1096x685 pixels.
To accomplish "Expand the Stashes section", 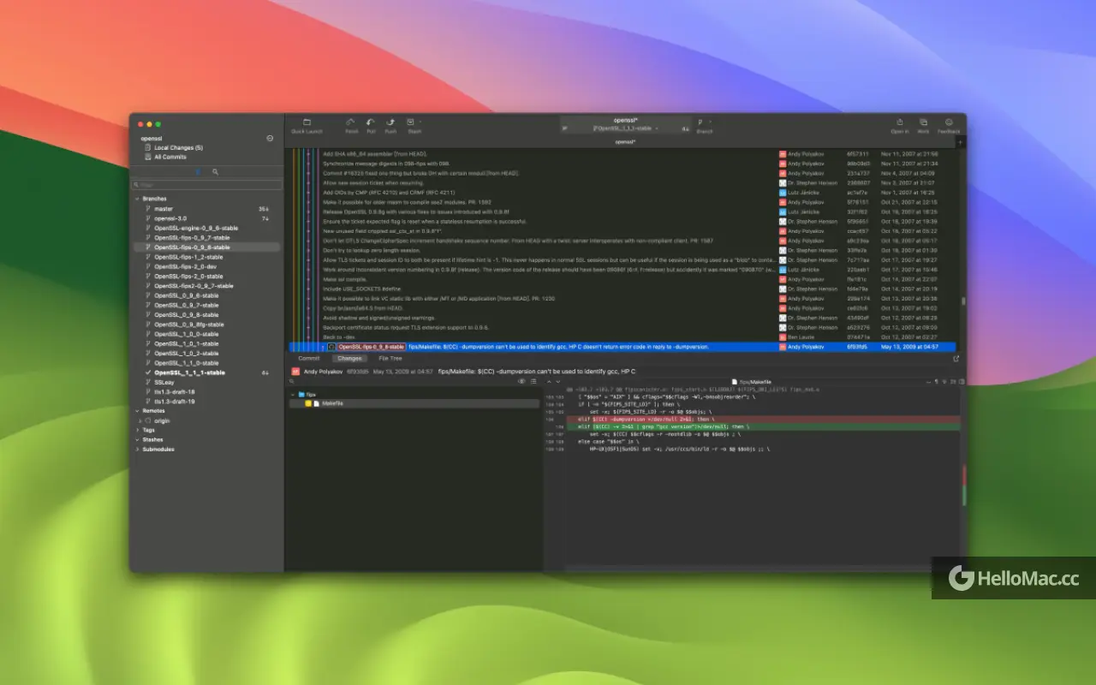I will point(137,439).
